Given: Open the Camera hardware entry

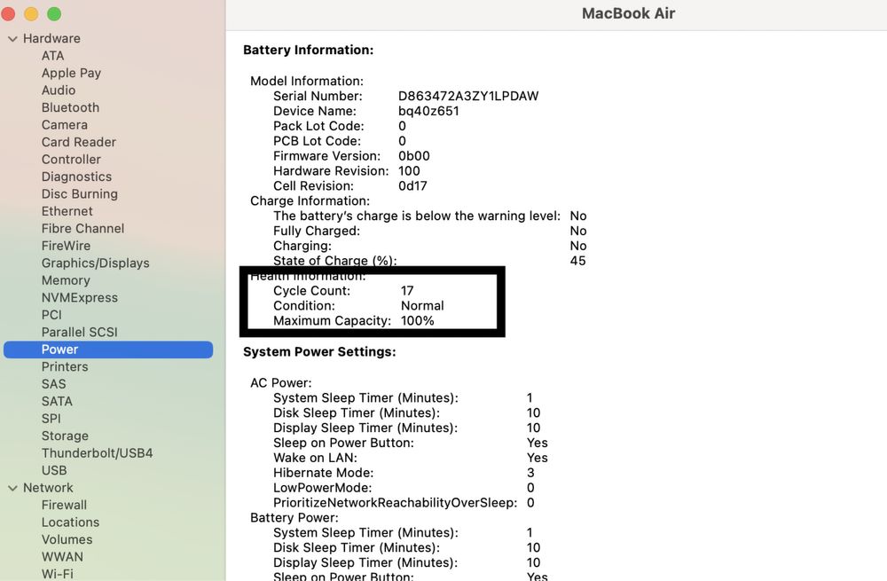Looking at the screenshot, I should [x=65, y=125].
